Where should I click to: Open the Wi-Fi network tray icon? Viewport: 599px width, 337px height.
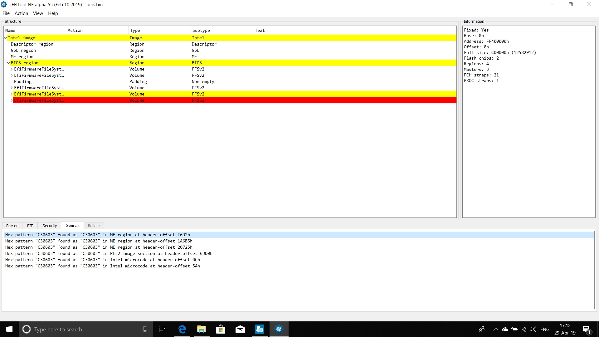pos(524,329)
